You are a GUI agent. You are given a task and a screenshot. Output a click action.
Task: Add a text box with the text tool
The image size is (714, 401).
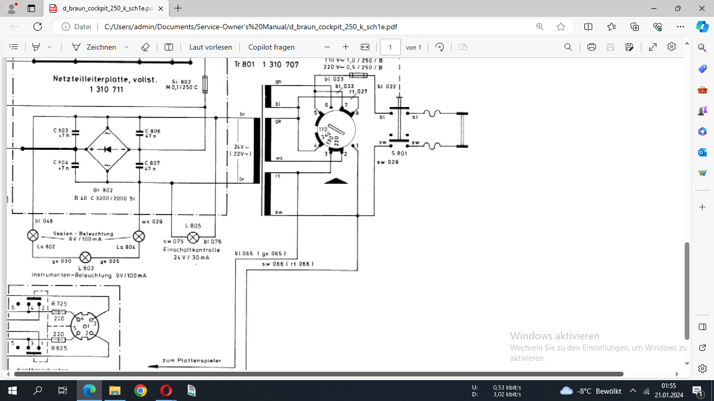pyautogui.click(x=169, y=47)
